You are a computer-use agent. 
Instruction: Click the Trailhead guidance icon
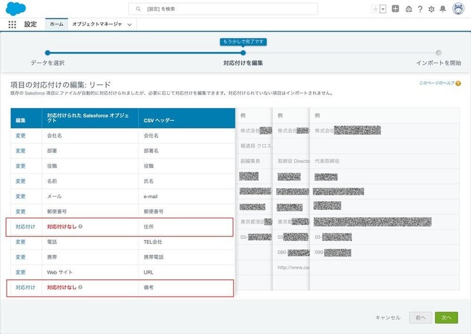[409, 9]
